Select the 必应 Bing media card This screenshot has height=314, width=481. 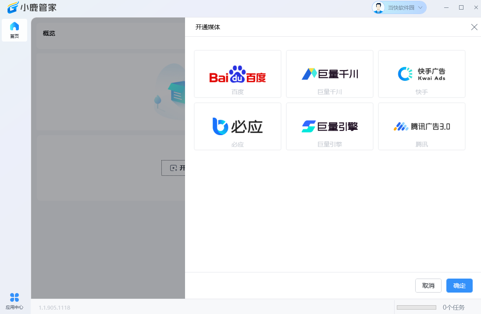[238, 126]
